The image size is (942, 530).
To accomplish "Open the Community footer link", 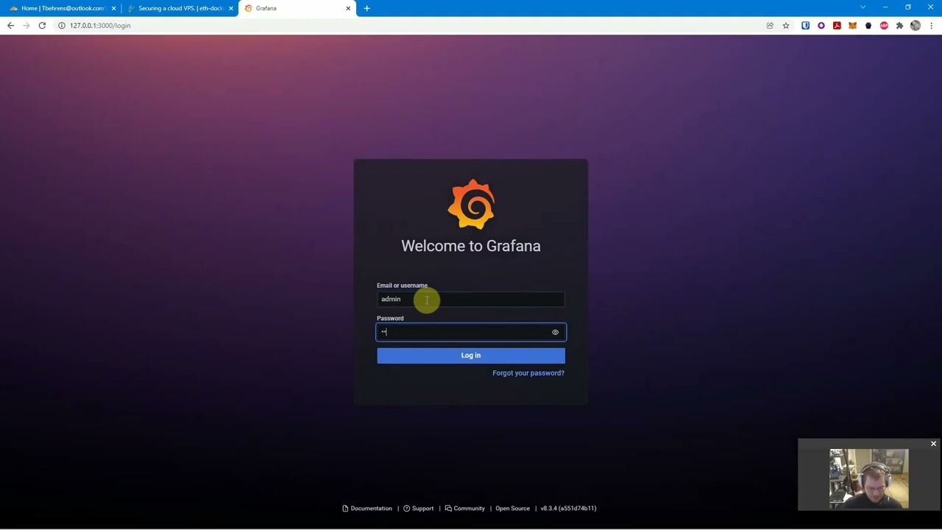I will click(x=464, y=509).
